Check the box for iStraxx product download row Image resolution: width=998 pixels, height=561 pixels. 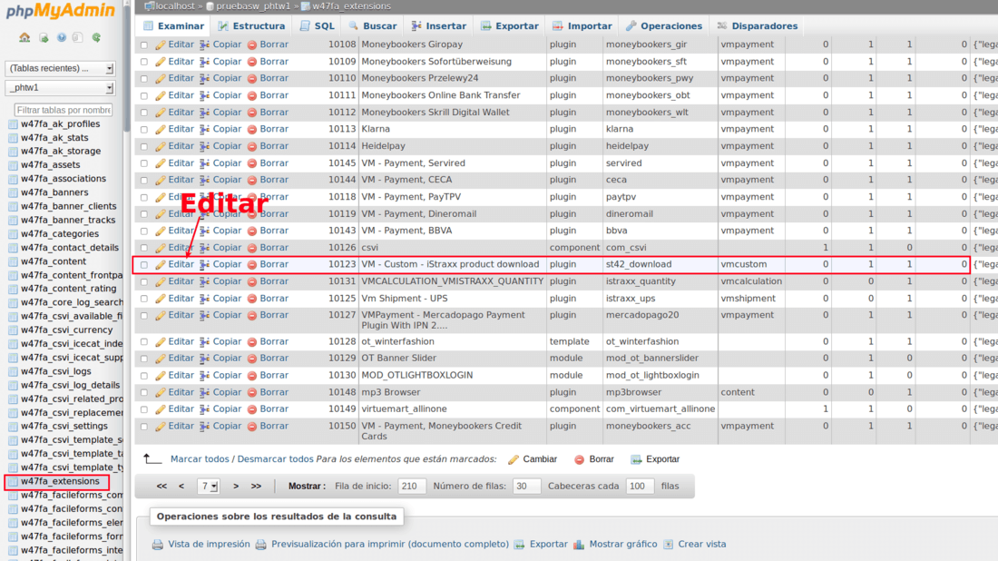[x=144, y=265]
